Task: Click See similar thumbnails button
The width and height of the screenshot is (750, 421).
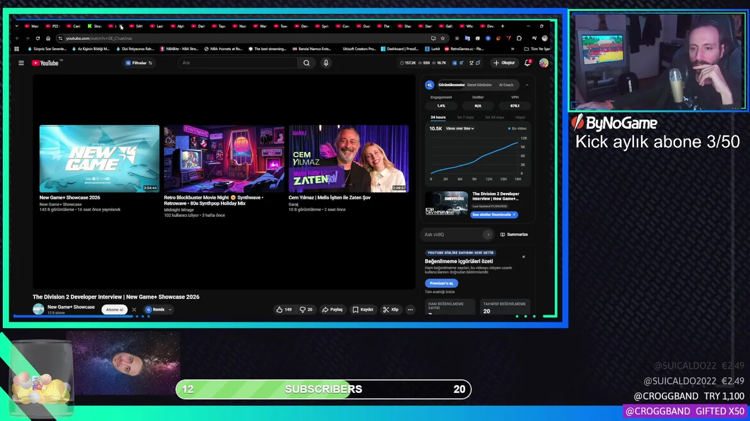Action: [494, 215]
